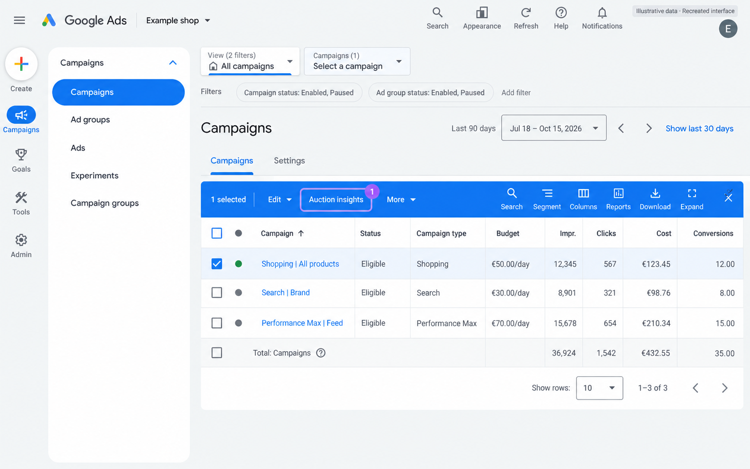750x469 pixels.
Task: Open Admin gear icon
Action: point(21,240)
